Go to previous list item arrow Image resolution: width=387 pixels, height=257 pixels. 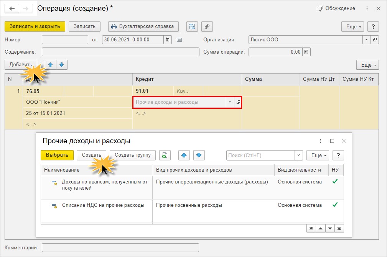(321, 228)
